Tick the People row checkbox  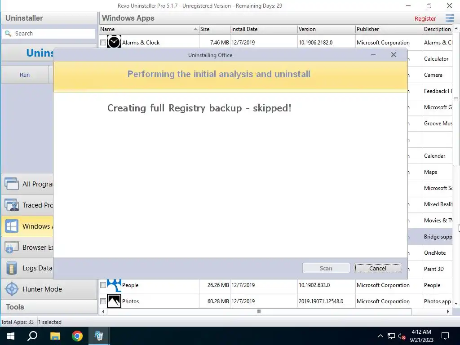click(103, 285)
